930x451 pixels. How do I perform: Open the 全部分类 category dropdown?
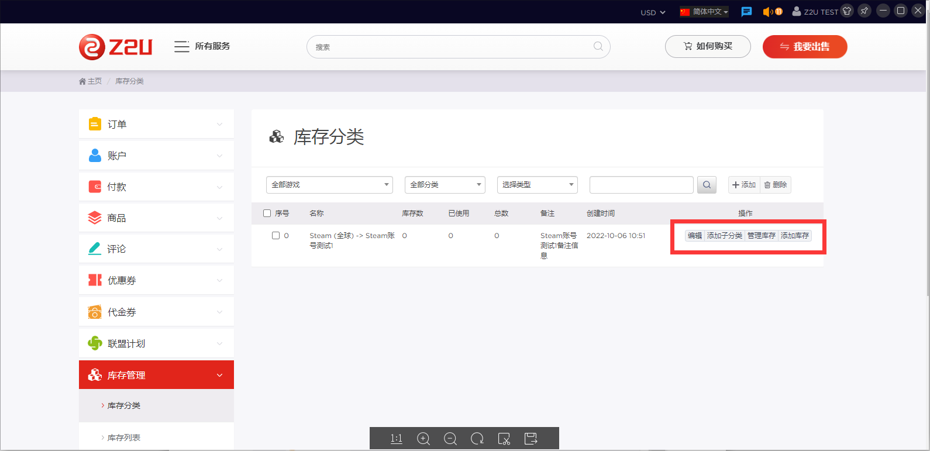point(445,185)
